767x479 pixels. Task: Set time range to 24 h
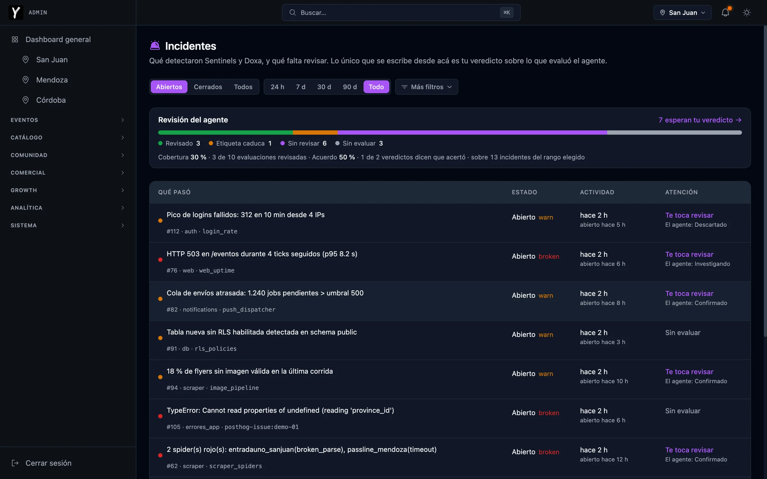point(277,87)
